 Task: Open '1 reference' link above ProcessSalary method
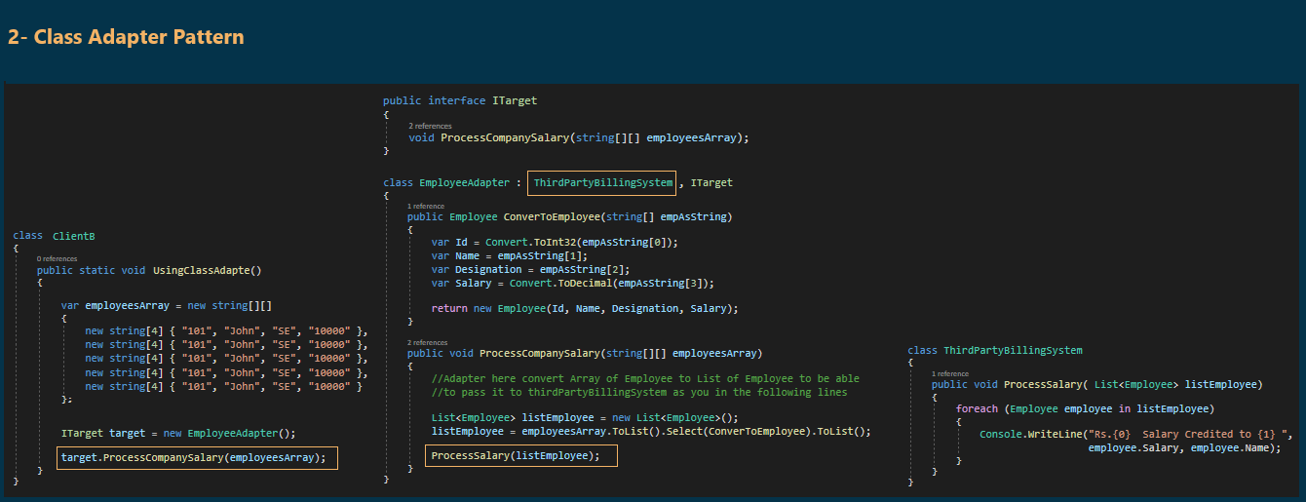(x=950, y=373)
